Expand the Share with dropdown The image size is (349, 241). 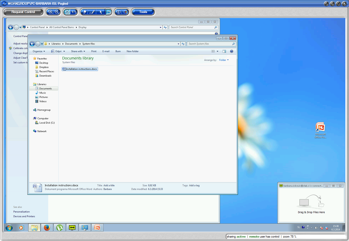tap(78, 51)
